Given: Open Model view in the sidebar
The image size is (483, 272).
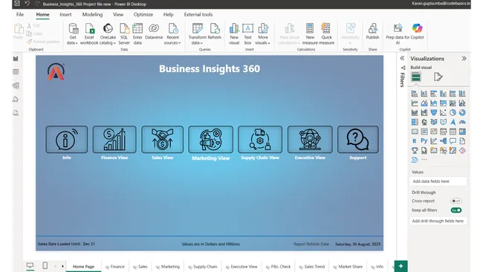Looking at the screenshot, I should 16,85.
